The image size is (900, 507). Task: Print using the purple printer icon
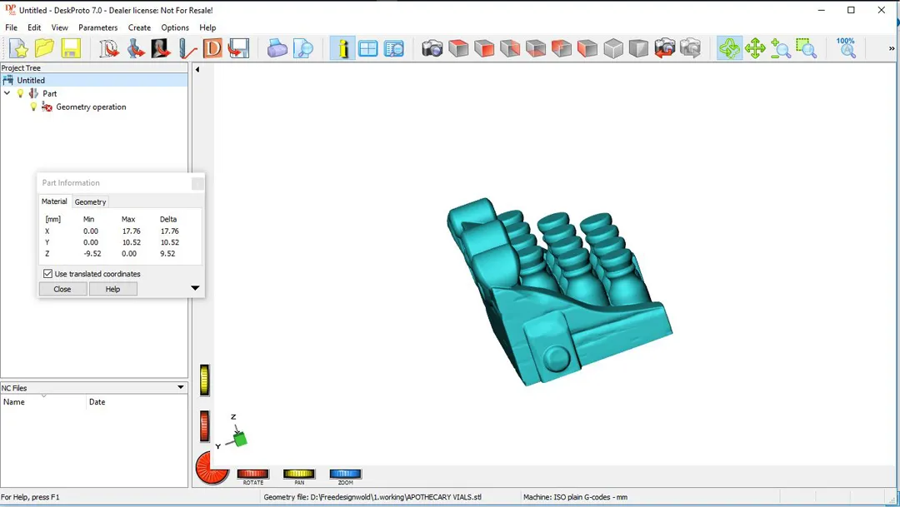(x=277, y=48)
